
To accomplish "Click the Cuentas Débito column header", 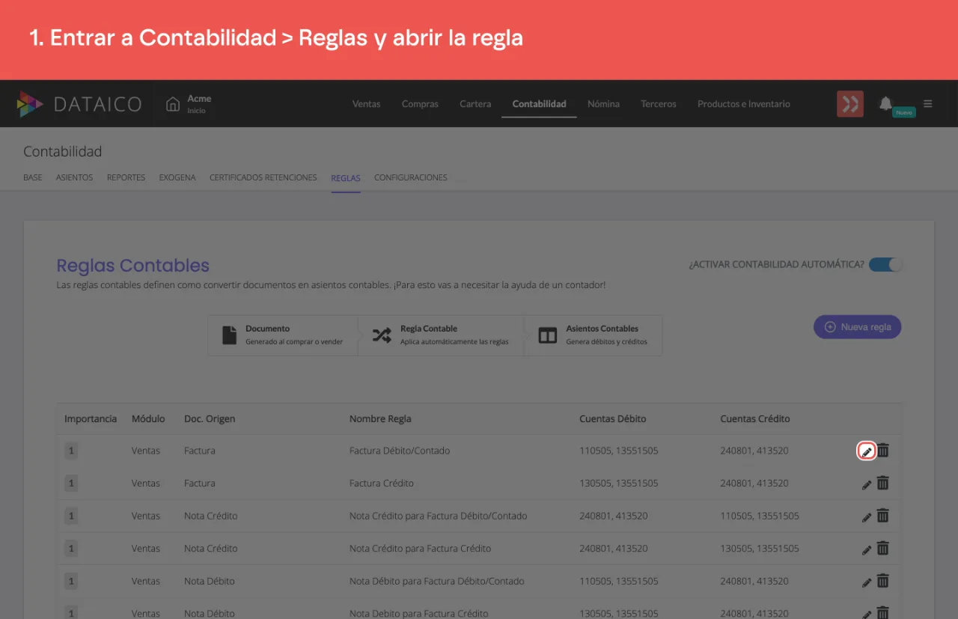I will (x=612, y=419).
